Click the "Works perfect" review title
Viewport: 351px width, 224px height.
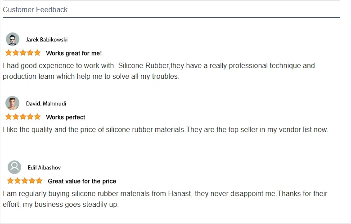click(x=65, y=117)
